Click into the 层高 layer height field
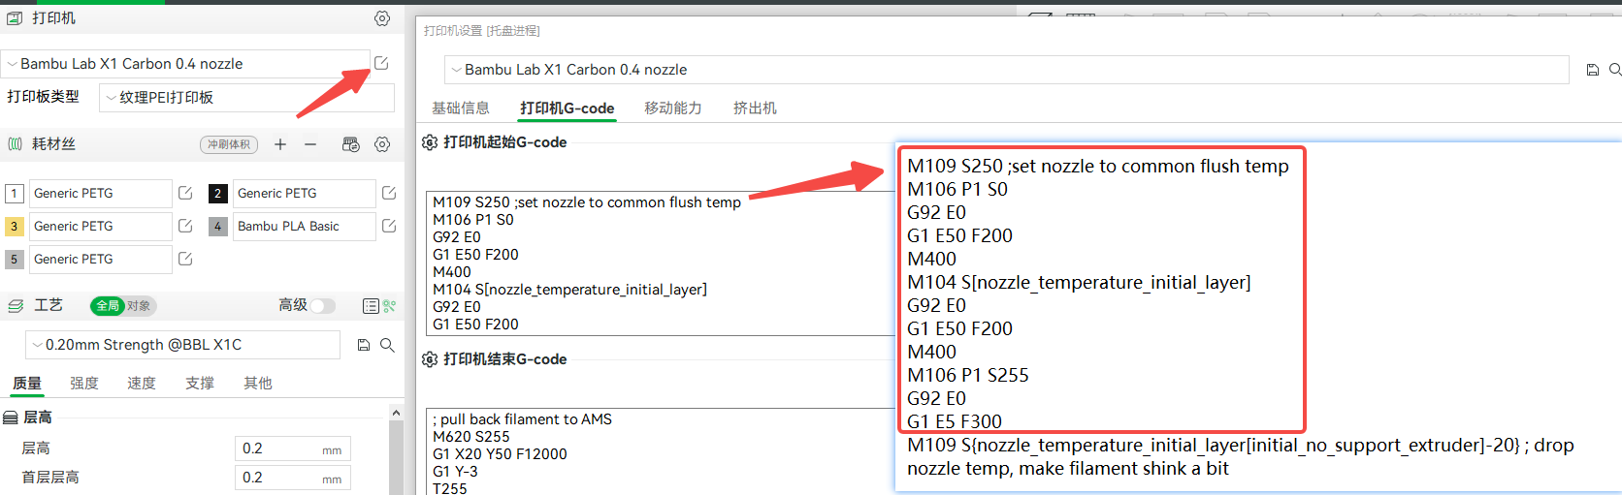 (x=293, y=449)
